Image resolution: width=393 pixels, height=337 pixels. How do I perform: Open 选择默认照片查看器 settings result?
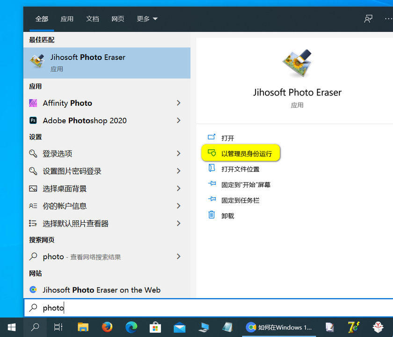pyautogui.click(x=107, y=223)
